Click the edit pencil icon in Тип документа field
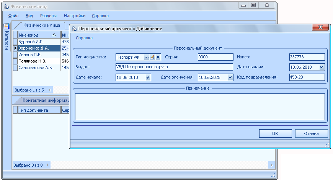 point(152,57)
